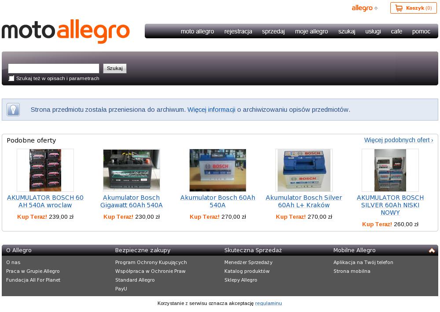Open the Koszyk shopping cart
Image resolution: width=440 pixels, height=312 pixels.
(x=413, y=8)
